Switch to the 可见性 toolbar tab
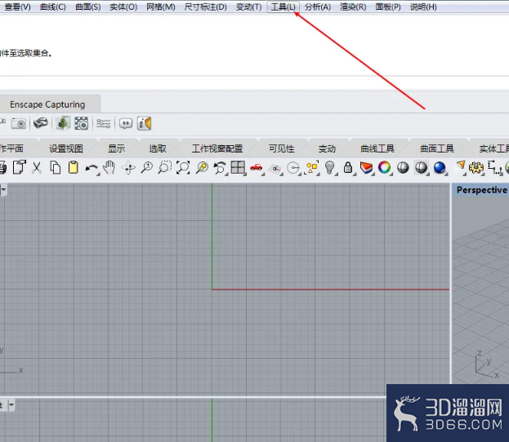 point(282,148)
